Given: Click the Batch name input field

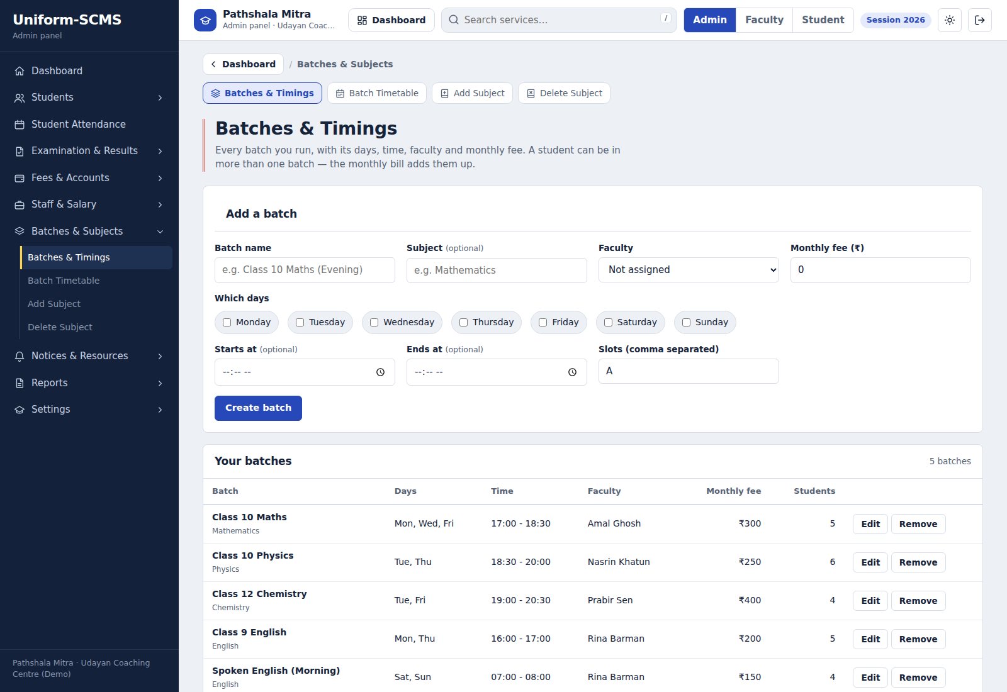Looking at the screenshot, I should [x=305, y=270].
